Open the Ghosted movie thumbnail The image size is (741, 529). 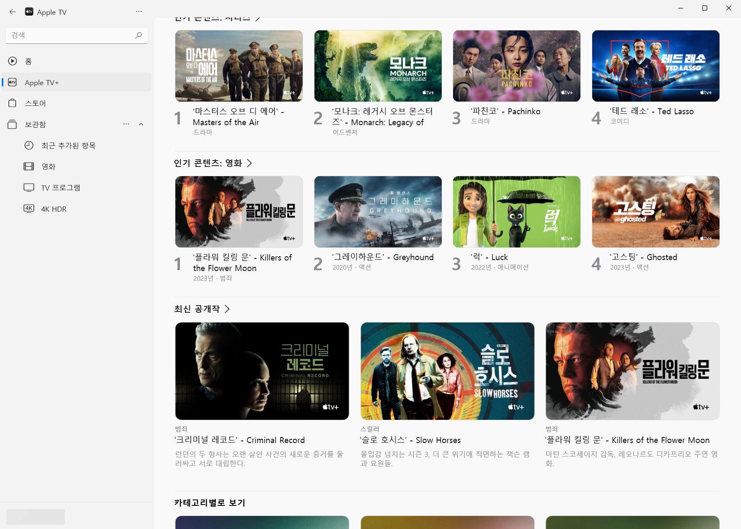(656, 212)
